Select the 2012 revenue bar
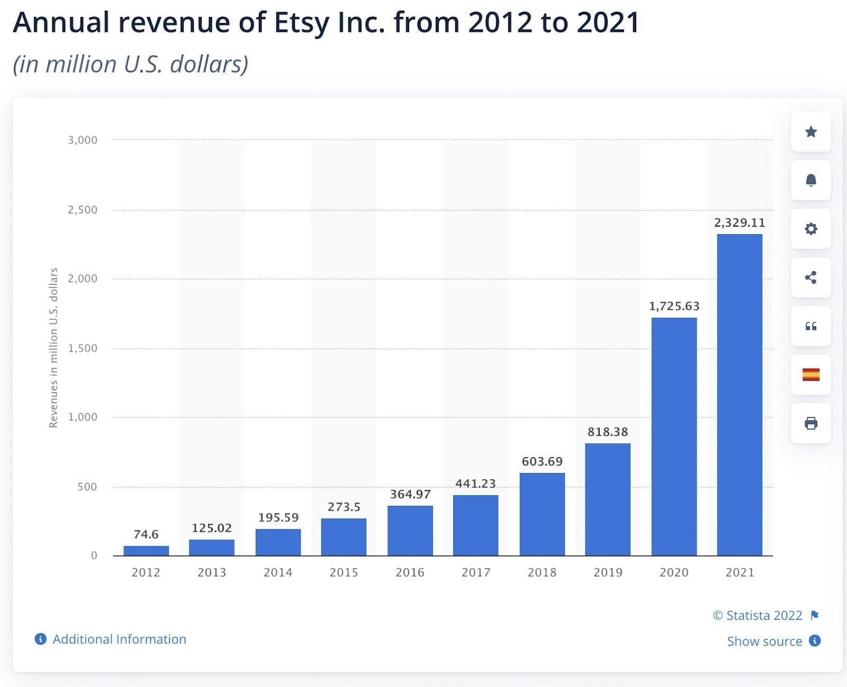Image resolution: width=847 pixels, height=687 pixels. pyautogui.click(x=146, y=551)
